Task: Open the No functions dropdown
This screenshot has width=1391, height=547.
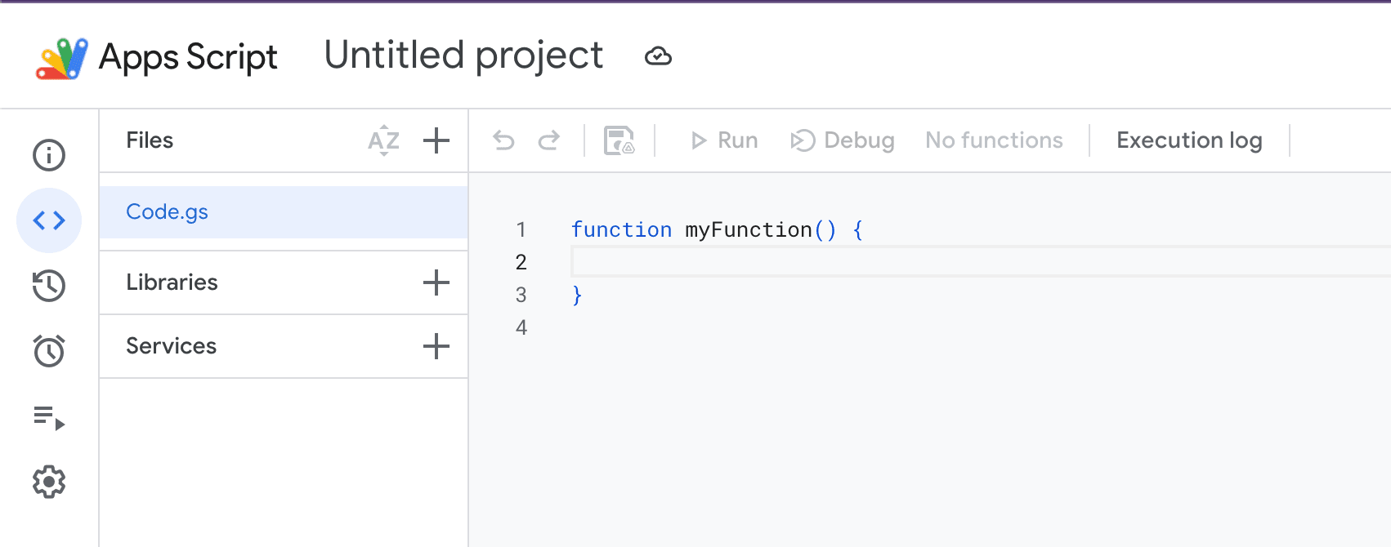Action: [994, 140]
